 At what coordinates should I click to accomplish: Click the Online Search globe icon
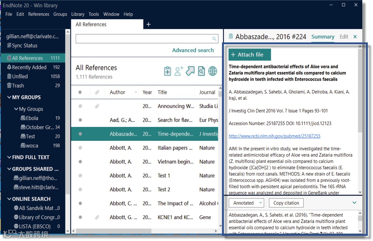(x=213, y=71)
